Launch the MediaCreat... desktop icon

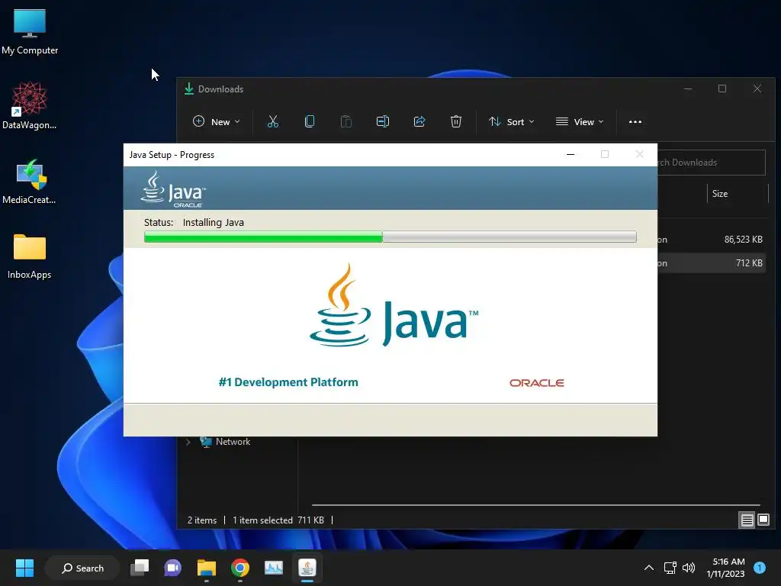(30, 181)
